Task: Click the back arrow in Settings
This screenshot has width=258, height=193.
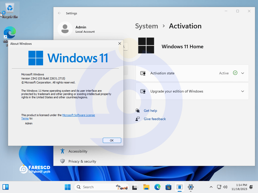Action: click(59, 13)
